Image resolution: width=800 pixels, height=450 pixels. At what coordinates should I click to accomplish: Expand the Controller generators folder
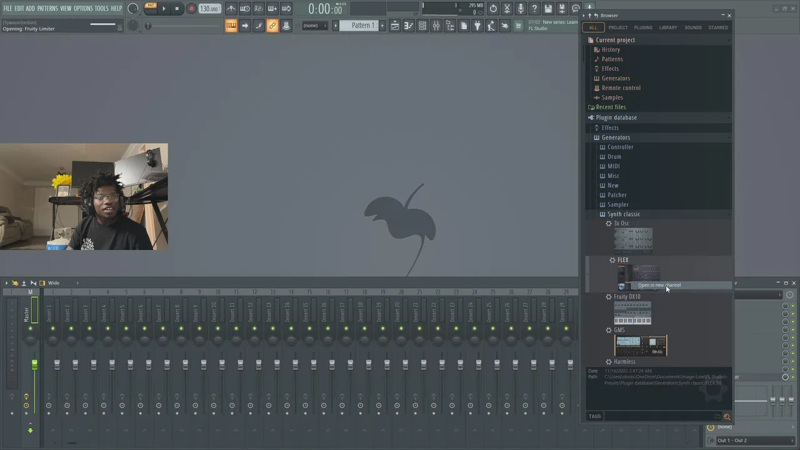tap(620, 147)
